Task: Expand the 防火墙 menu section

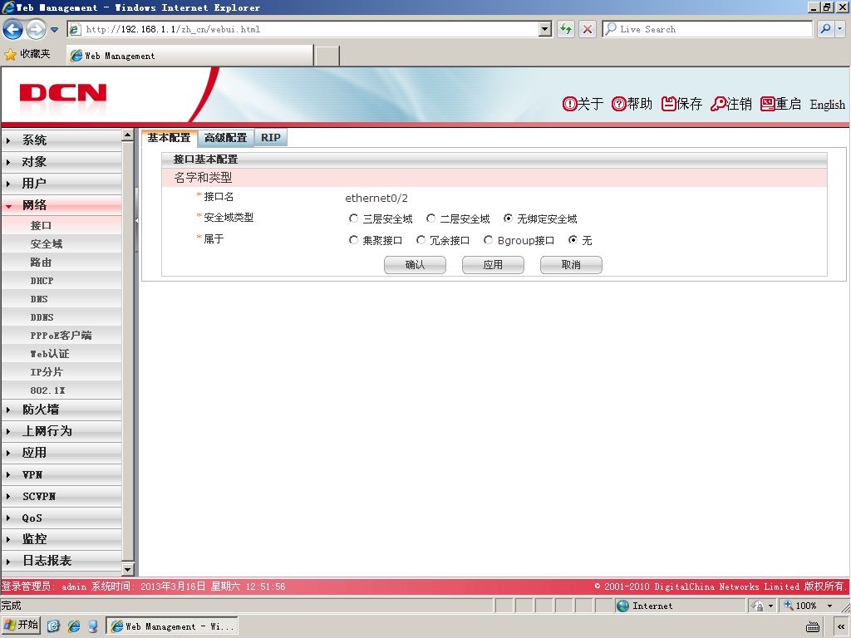Action: tap(61, 410)
